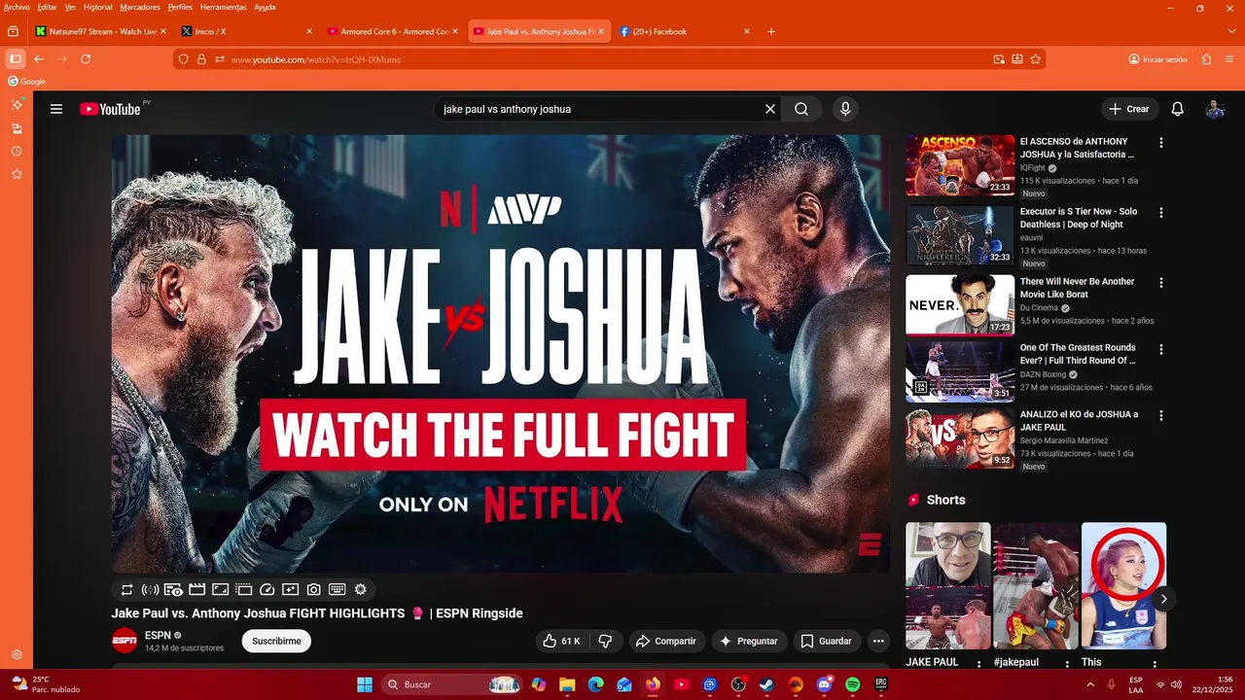Go back to previous page

pos(39,59)
